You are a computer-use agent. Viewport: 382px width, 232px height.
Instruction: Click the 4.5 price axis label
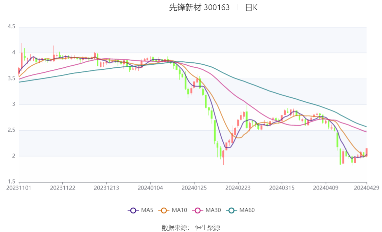click(x=11, y=27)
